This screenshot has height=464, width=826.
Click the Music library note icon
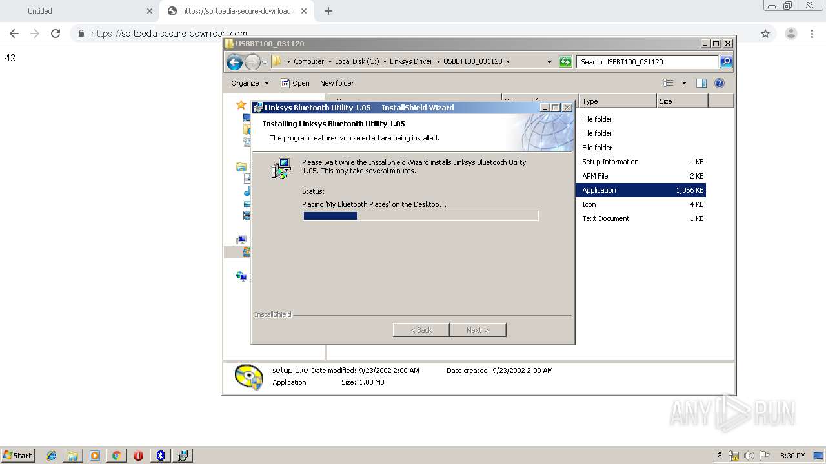(x=247, y=191)
